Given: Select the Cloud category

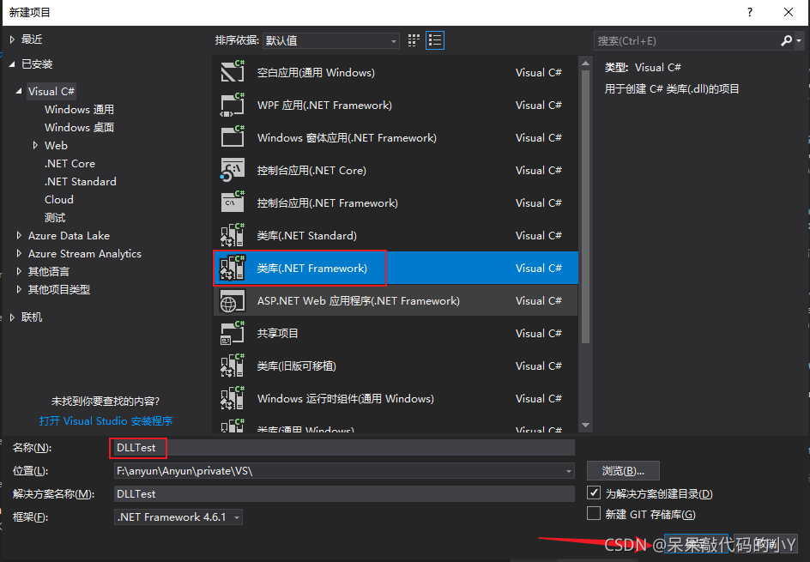Looking at the screenshot, I should 59,199.
